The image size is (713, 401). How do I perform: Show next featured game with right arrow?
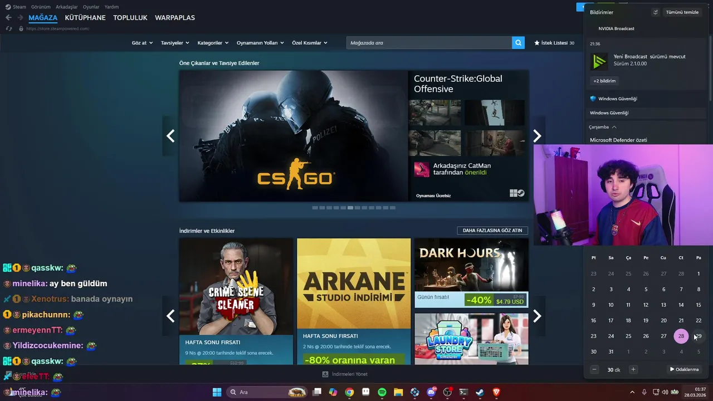coord(537,136)
